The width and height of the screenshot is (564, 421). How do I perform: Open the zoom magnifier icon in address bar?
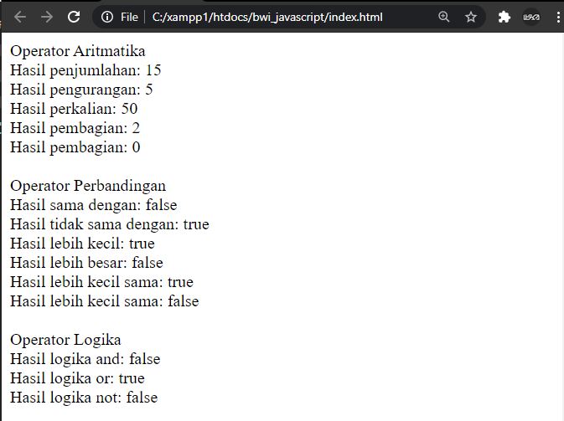tap(444, 17)
